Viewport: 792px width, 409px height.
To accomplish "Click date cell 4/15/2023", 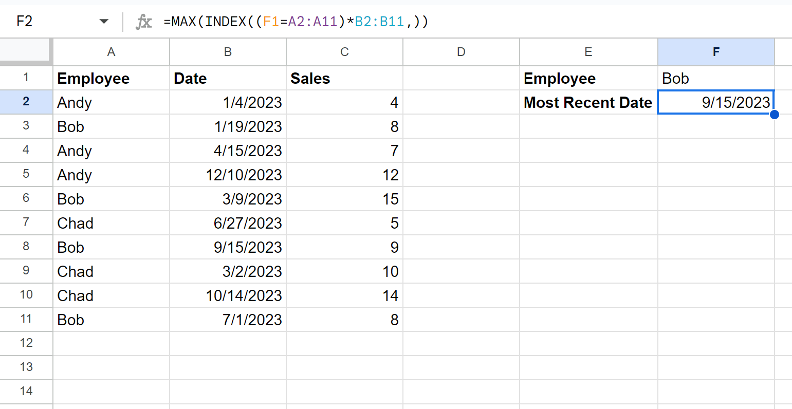I will pyautogui.click(x=228, y=151).
